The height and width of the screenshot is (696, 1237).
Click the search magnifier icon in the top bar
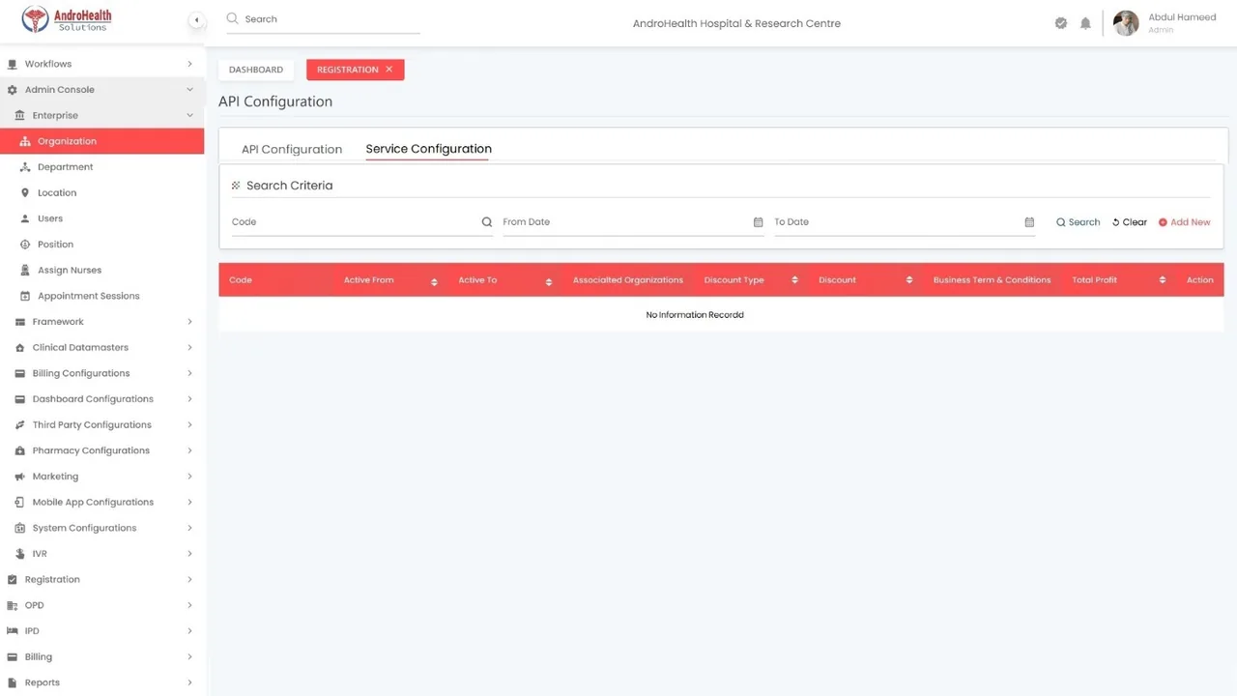[x=232, y=18]
